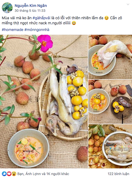Click the Love heart reaction icon
Viewport: 132px width, 178px height.
9,174
